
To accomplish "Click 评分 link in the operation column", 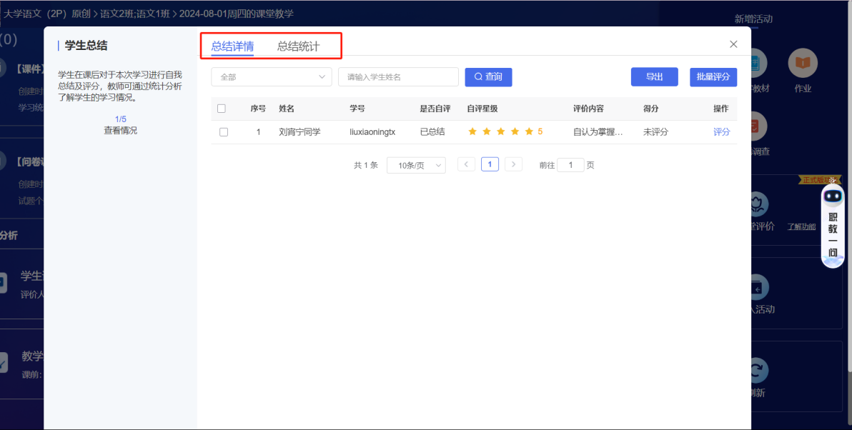I will (x=721, y=131).
